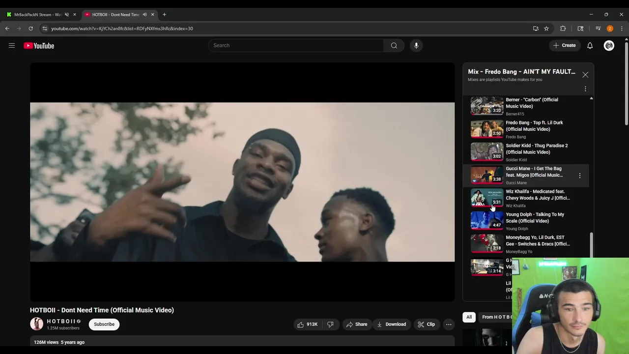Click the Create button

[564, 46]
